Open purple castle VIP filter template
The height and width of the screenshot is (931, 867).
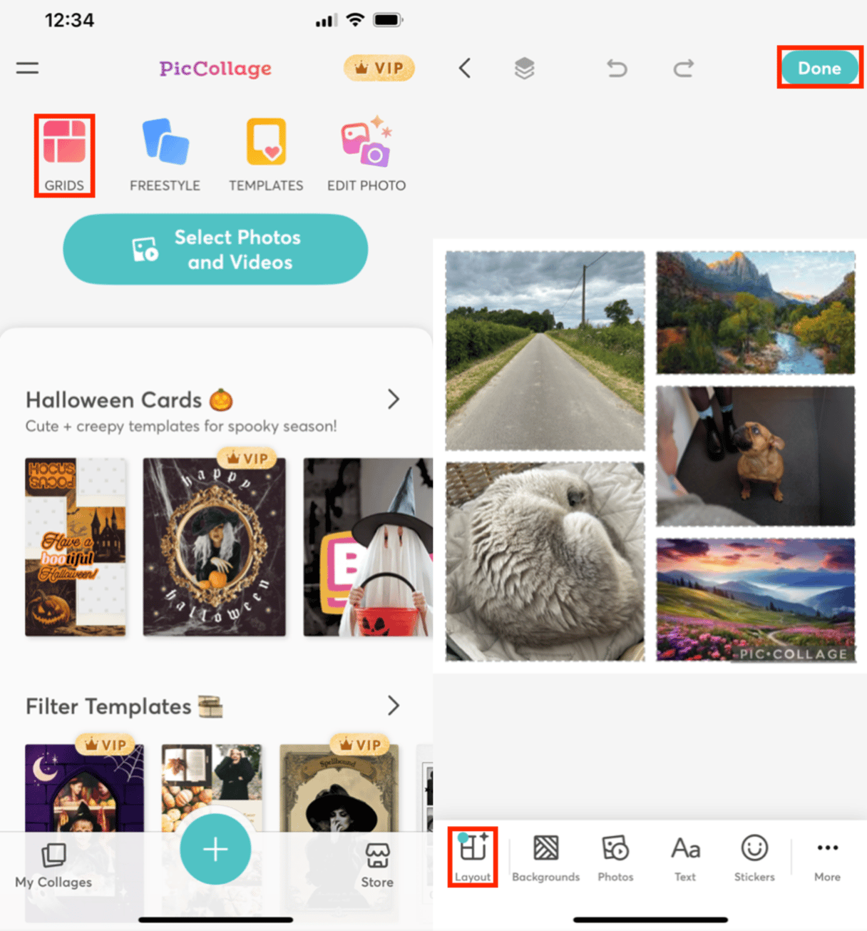(x=84, y=788)
